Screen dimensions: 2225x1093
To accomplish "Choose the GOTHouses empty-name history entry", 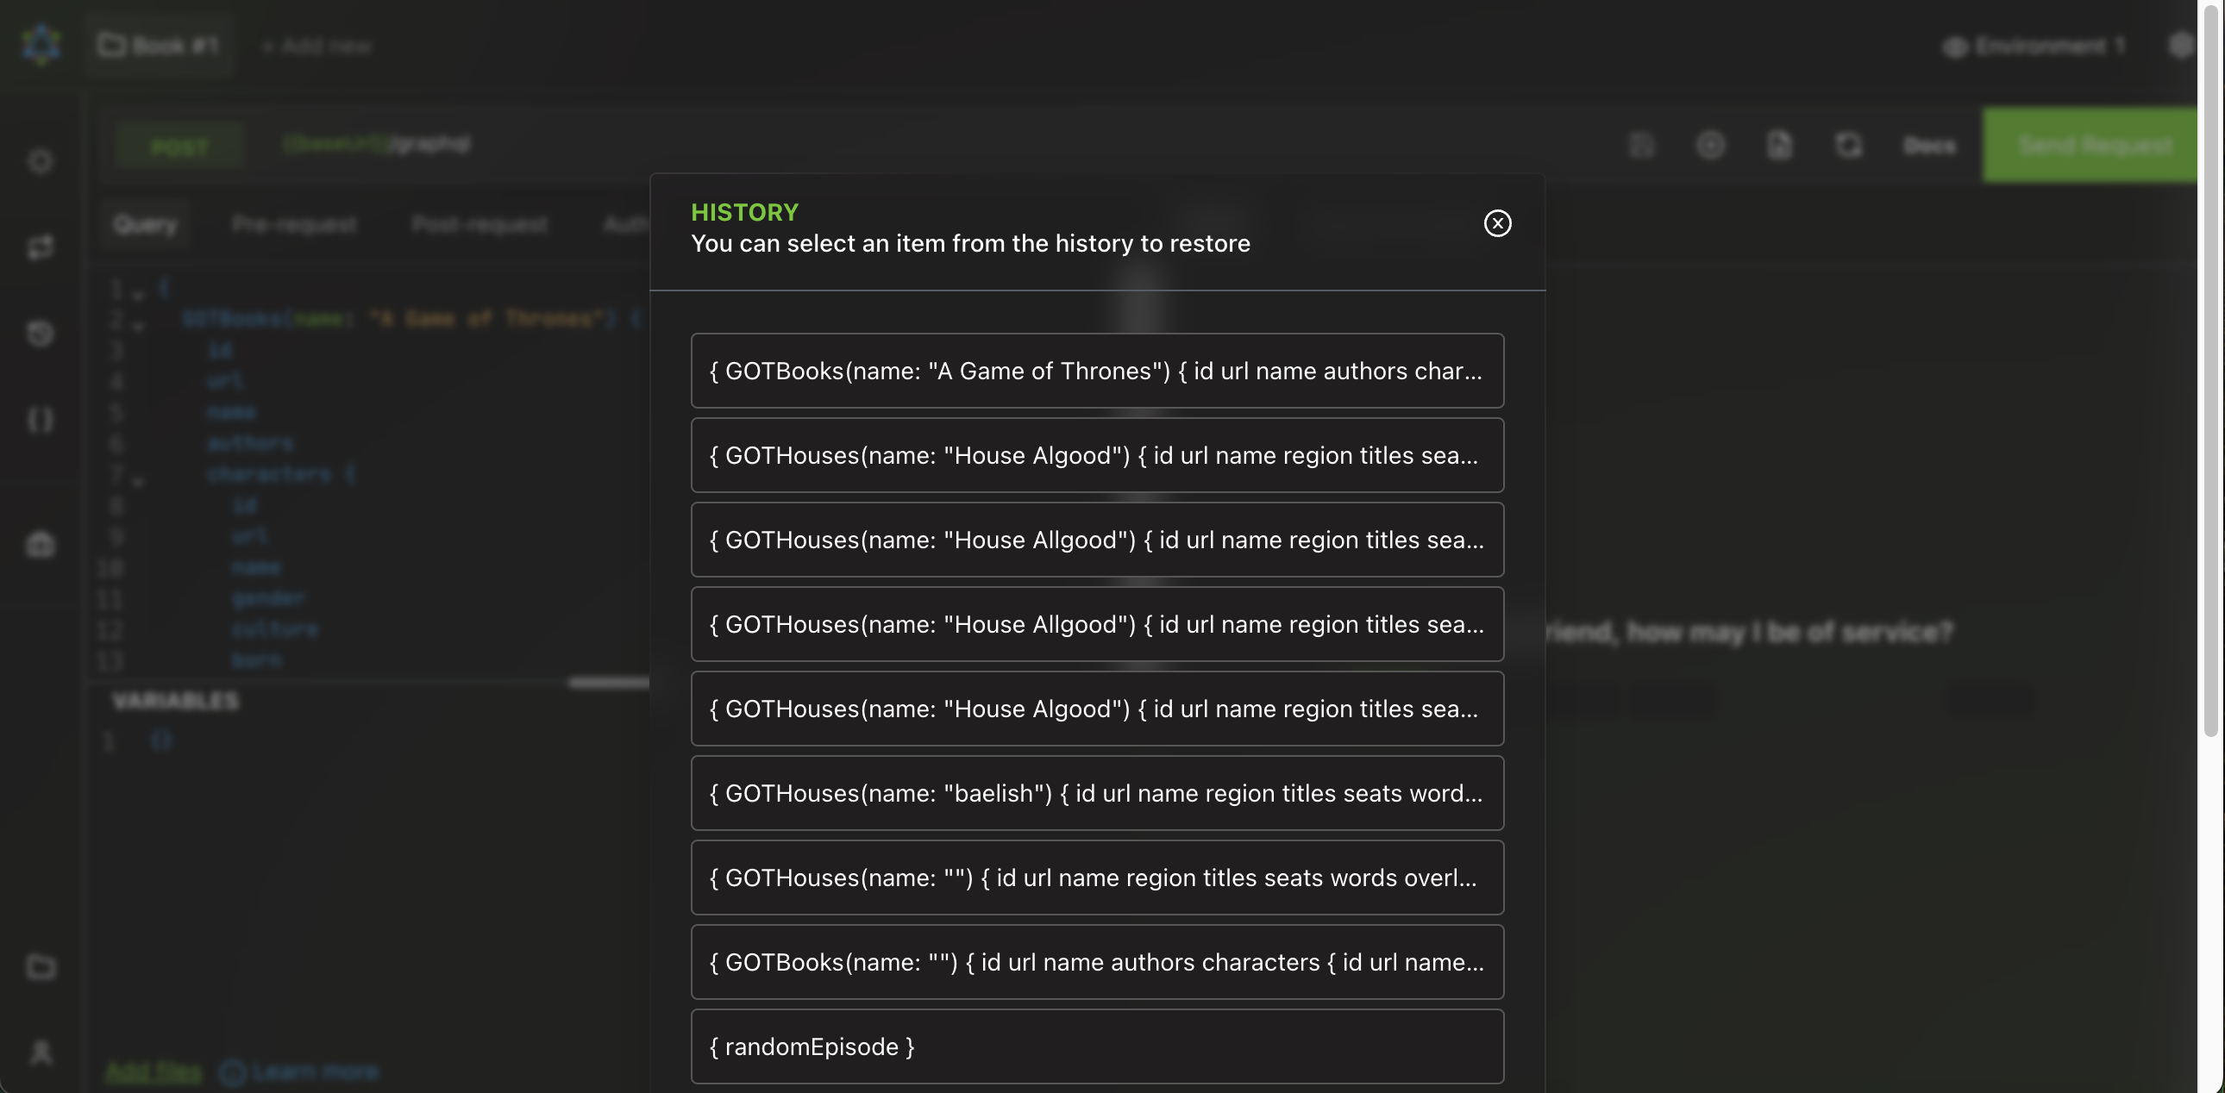I will 1096,878.
